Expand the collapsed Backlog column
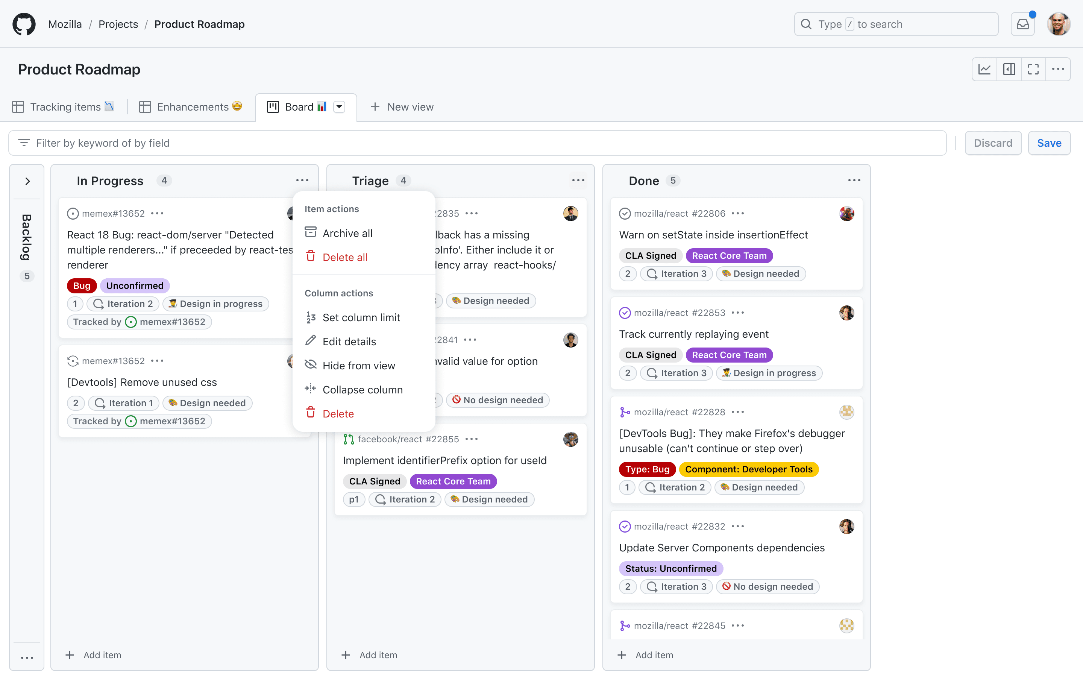Viewport: 1083px width, 677px height. point(27,181)
